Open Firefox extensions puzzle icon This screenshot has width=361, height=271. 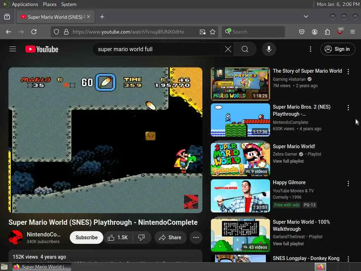coord(327,32)
